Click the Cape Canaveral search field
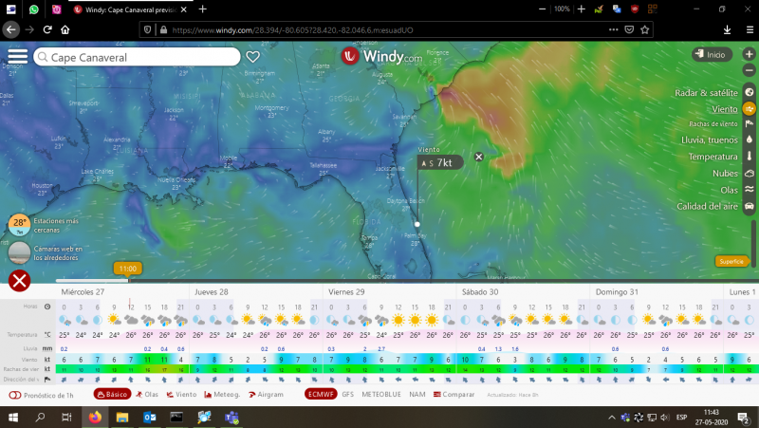The height and width of the screenshot is (428, 759). (x=138, y=57)
